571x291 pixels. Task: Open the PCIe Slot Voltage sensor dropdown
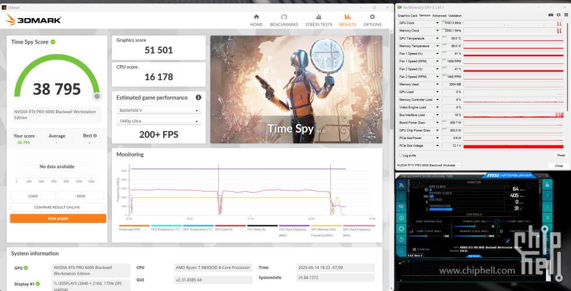click(x=438, y=145)
